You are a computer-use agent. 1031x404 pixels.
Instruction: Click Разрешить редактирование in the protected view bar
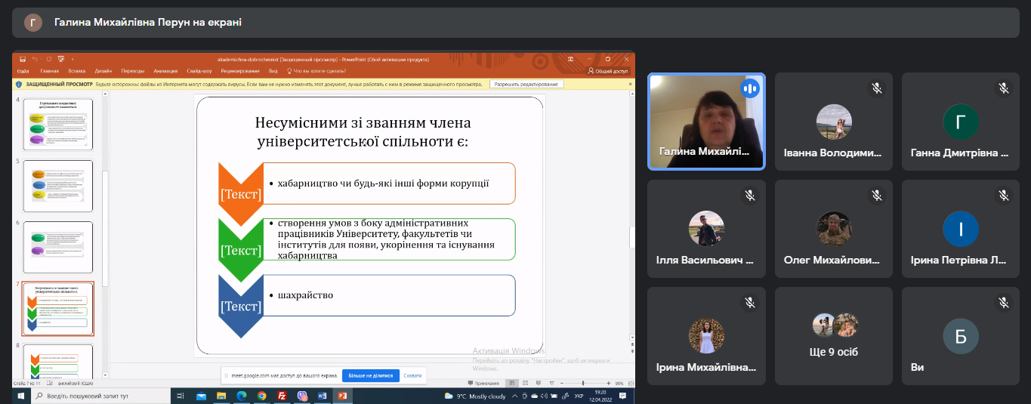(x=526, y=84)
